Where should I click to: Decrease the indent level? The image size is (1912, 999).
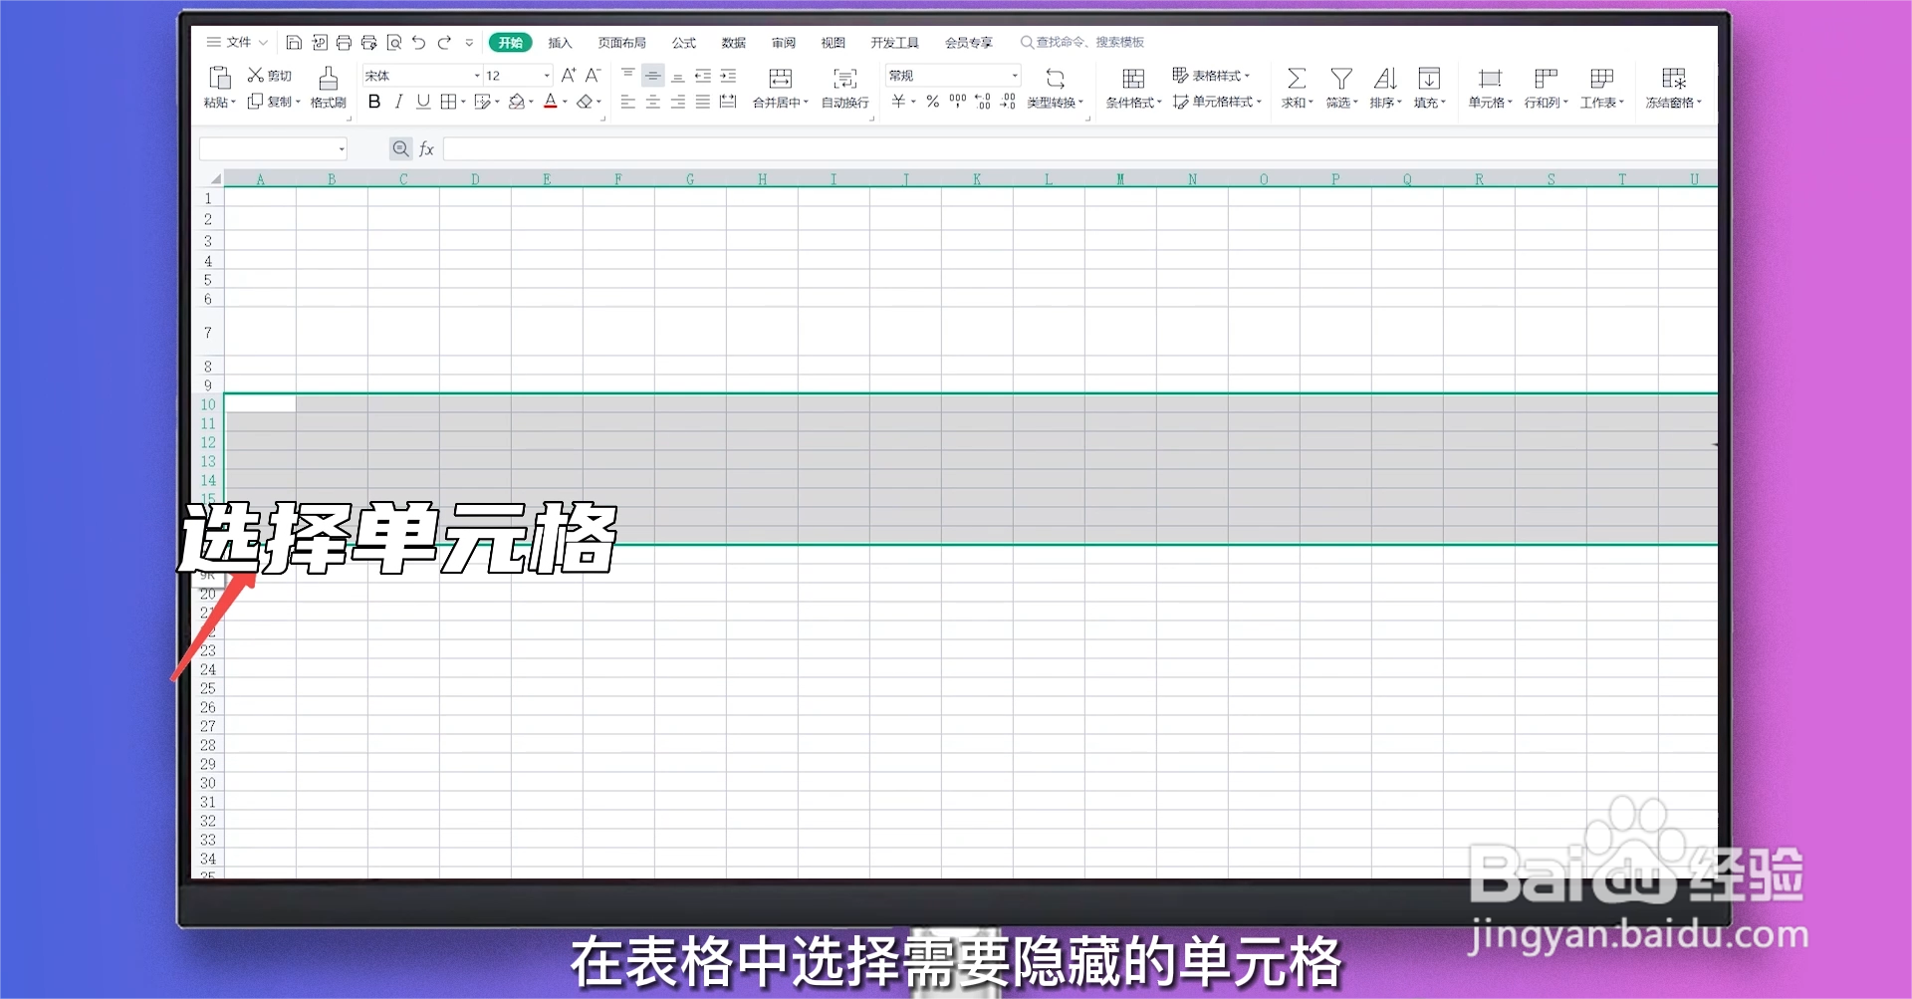(703, 76)
